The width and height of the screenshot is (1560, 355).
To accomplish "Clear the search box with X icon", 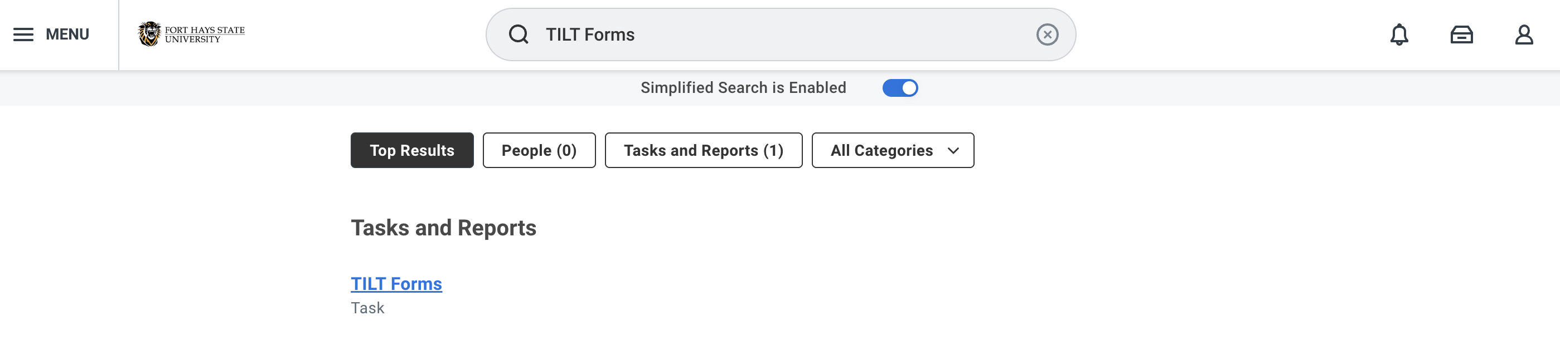I will coord(1047,34).
